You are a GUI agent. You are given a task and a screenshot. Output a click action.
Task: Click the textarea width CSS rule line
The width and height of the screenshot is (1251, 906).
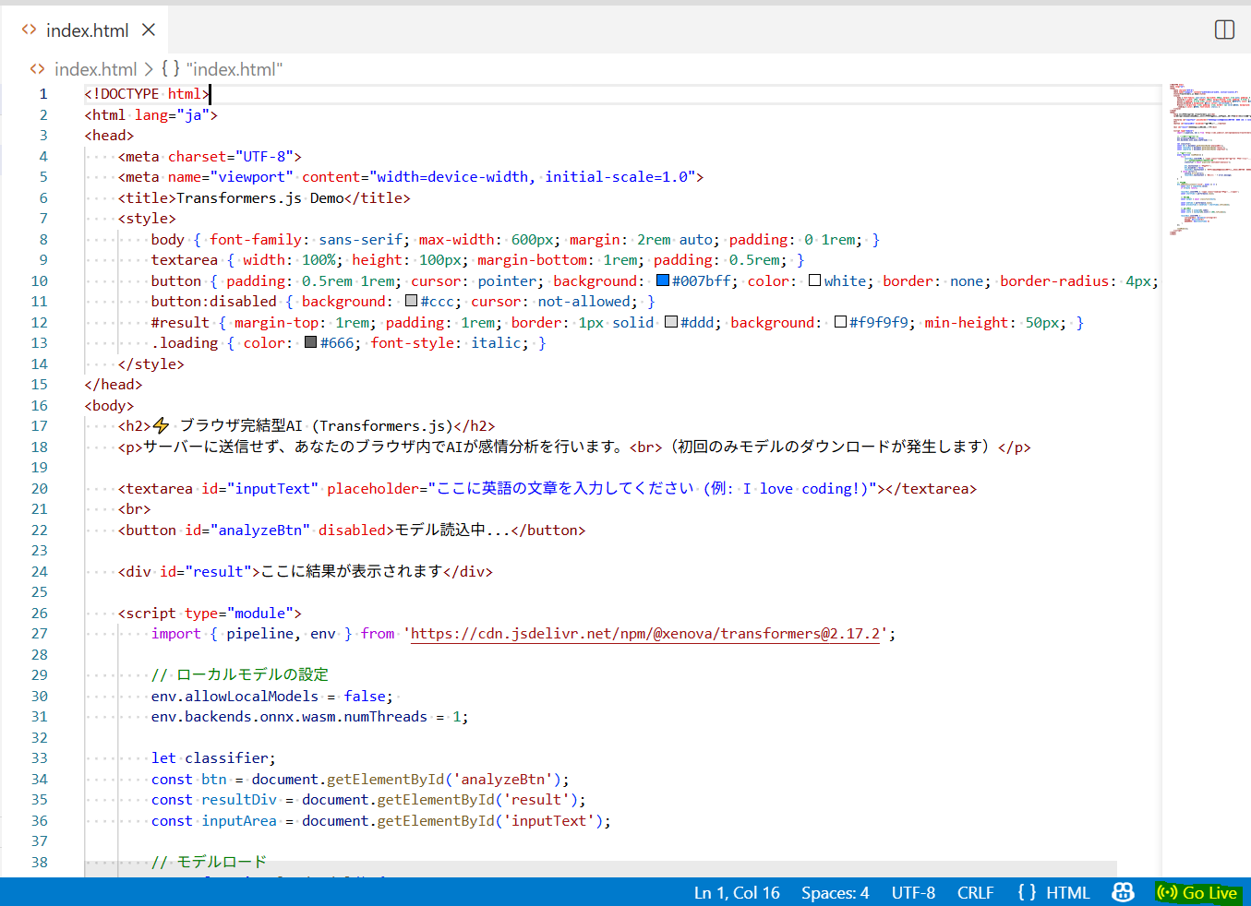[x=477, y=260]
